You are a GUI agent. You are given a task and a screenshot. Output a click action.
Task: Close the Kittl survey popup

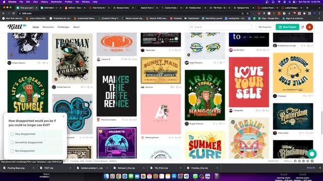click(x=64, y=116)
